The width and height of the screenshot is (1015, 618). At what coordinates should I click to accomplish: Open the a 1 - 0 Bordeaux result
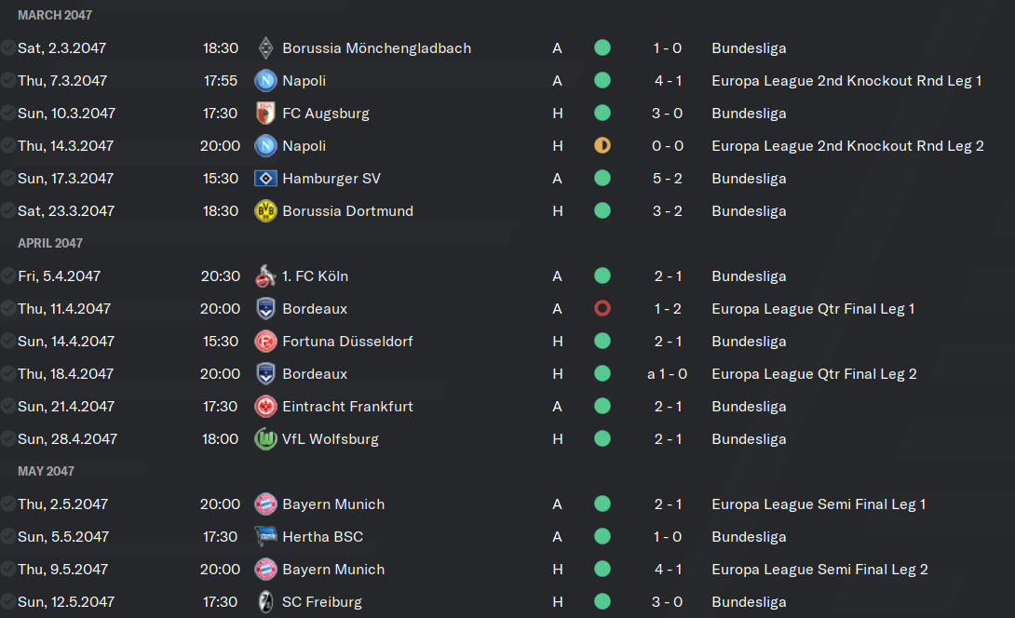(x=667, y=374)
